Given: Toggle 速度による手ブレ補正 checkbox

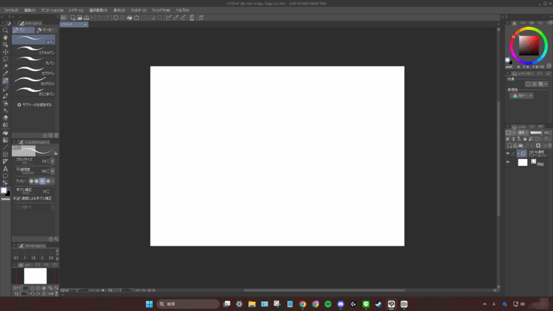Looking at the screenshot, I should [x=18, y=198].
